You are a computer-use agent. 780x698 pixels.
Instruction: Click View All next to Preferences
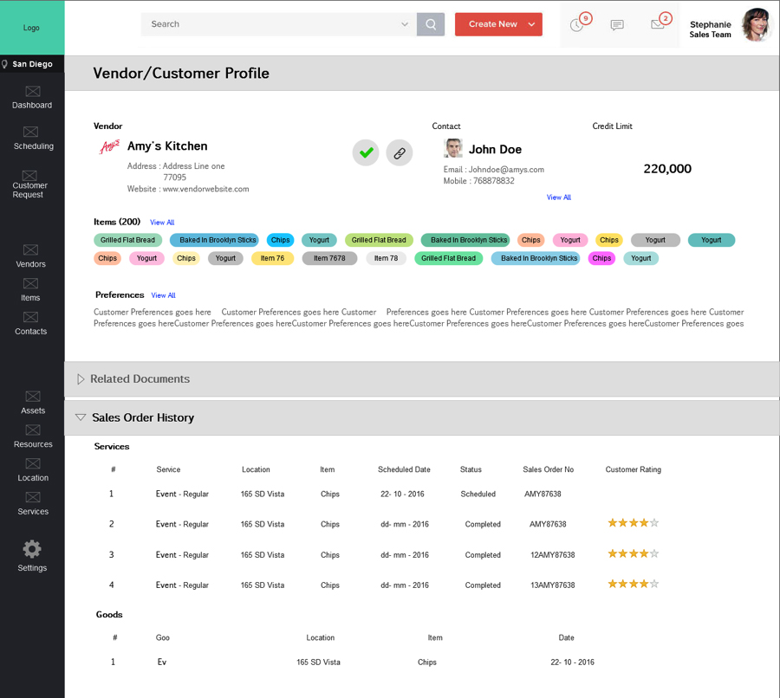pos(163,295)
